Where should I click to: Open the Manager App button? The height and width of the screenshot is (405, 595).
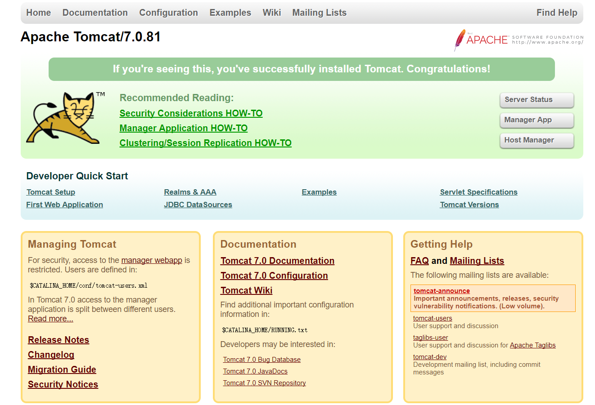click(536, 120)
